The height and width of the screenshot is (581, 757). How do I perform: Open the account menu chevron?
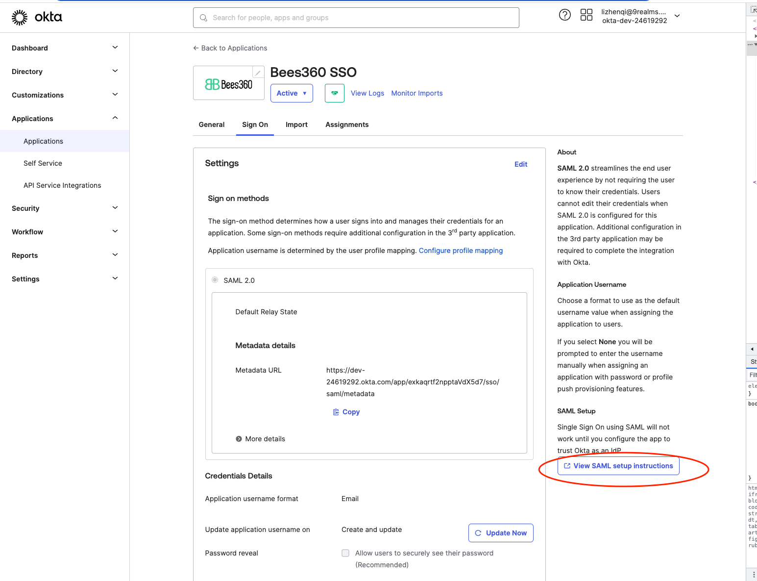pos(677,16)
